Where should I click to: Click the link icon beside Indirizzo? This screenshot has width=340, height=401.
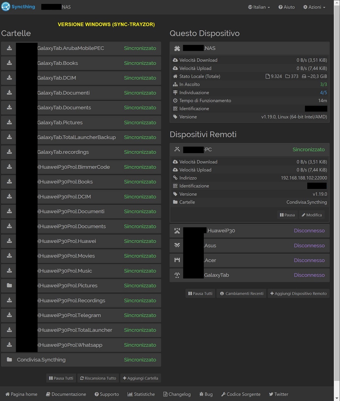[x=175, y=178]
